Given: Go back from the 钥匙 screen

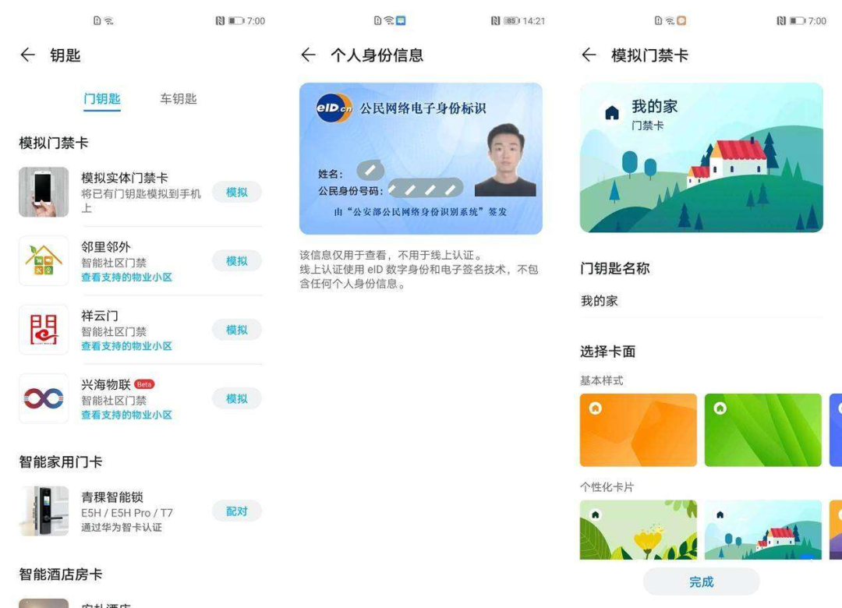Looking at the screenshot, I should coord(27,55).
